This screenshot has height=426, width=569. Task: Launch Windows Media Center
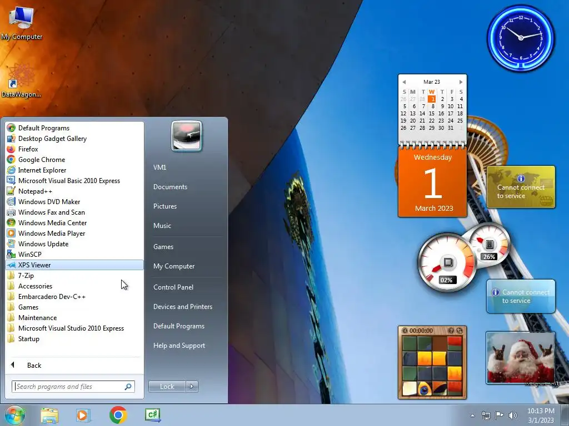coord(74,222)
